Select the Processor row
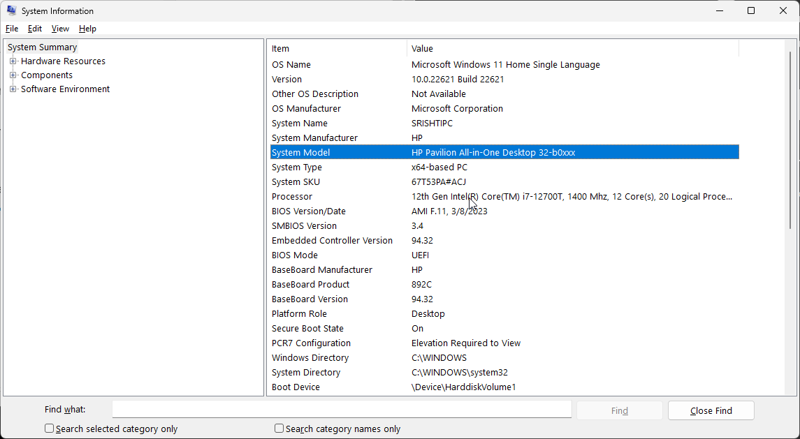The width and height of the screenshot is (800, 439). (504, 197)
